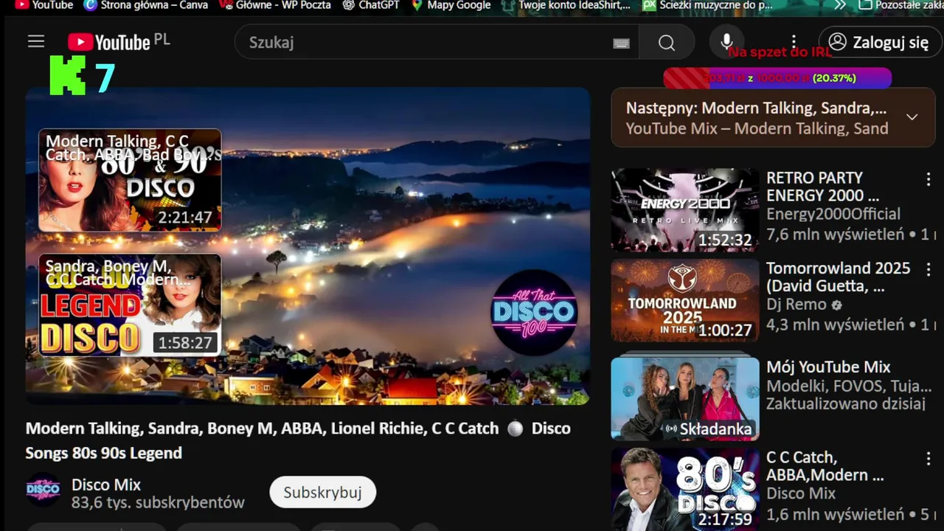Click 83,6 tys. subskrybentów text

tap(158, 503)
